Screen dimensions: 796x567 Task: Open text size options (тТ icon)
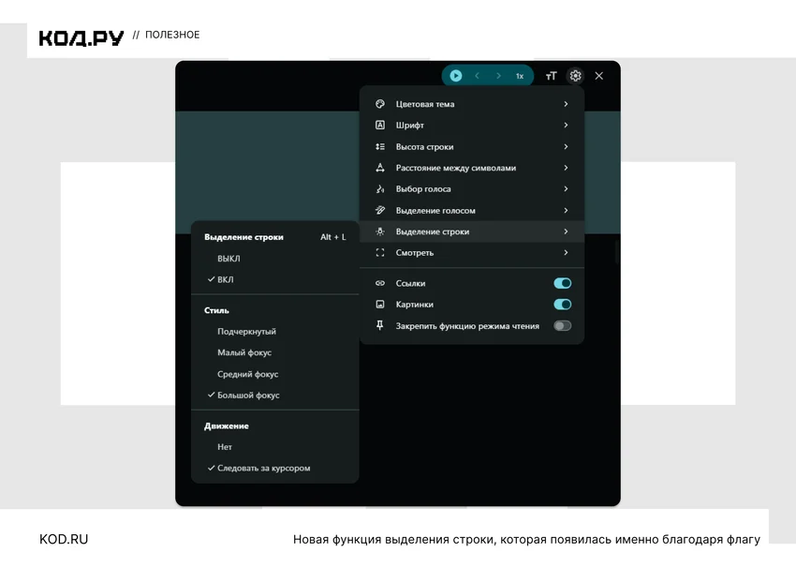(x=552, y=76)
